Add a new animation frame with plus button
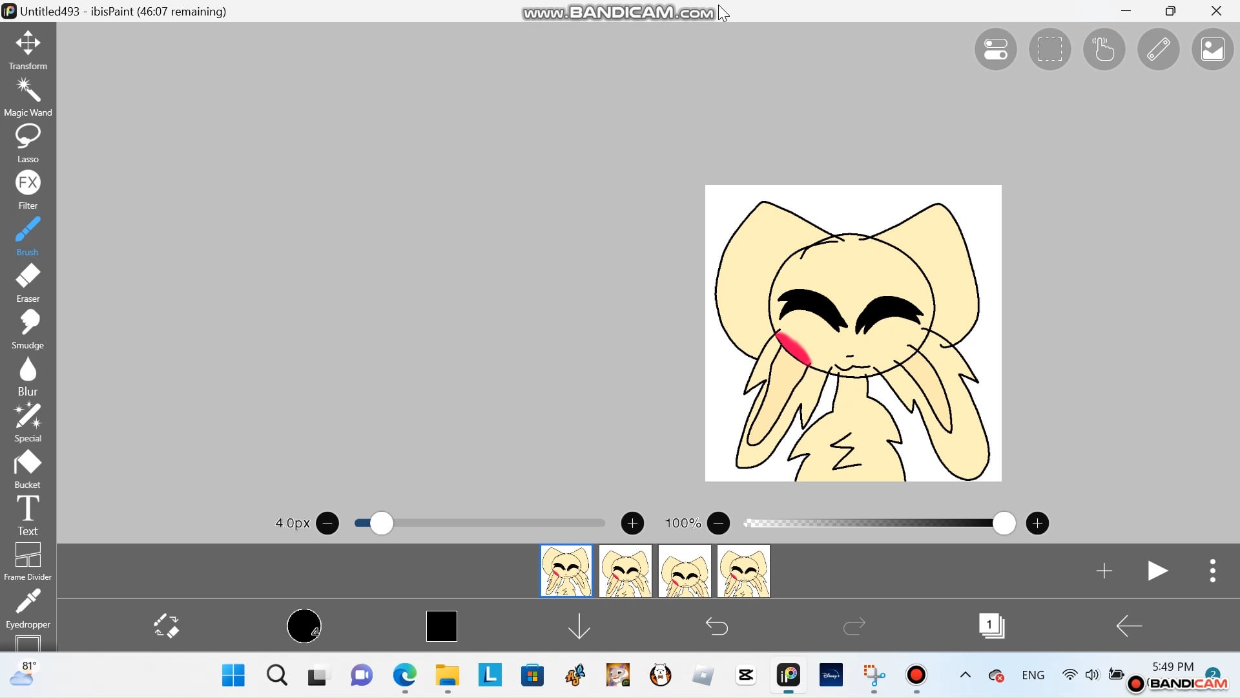 pos(1104,571)
